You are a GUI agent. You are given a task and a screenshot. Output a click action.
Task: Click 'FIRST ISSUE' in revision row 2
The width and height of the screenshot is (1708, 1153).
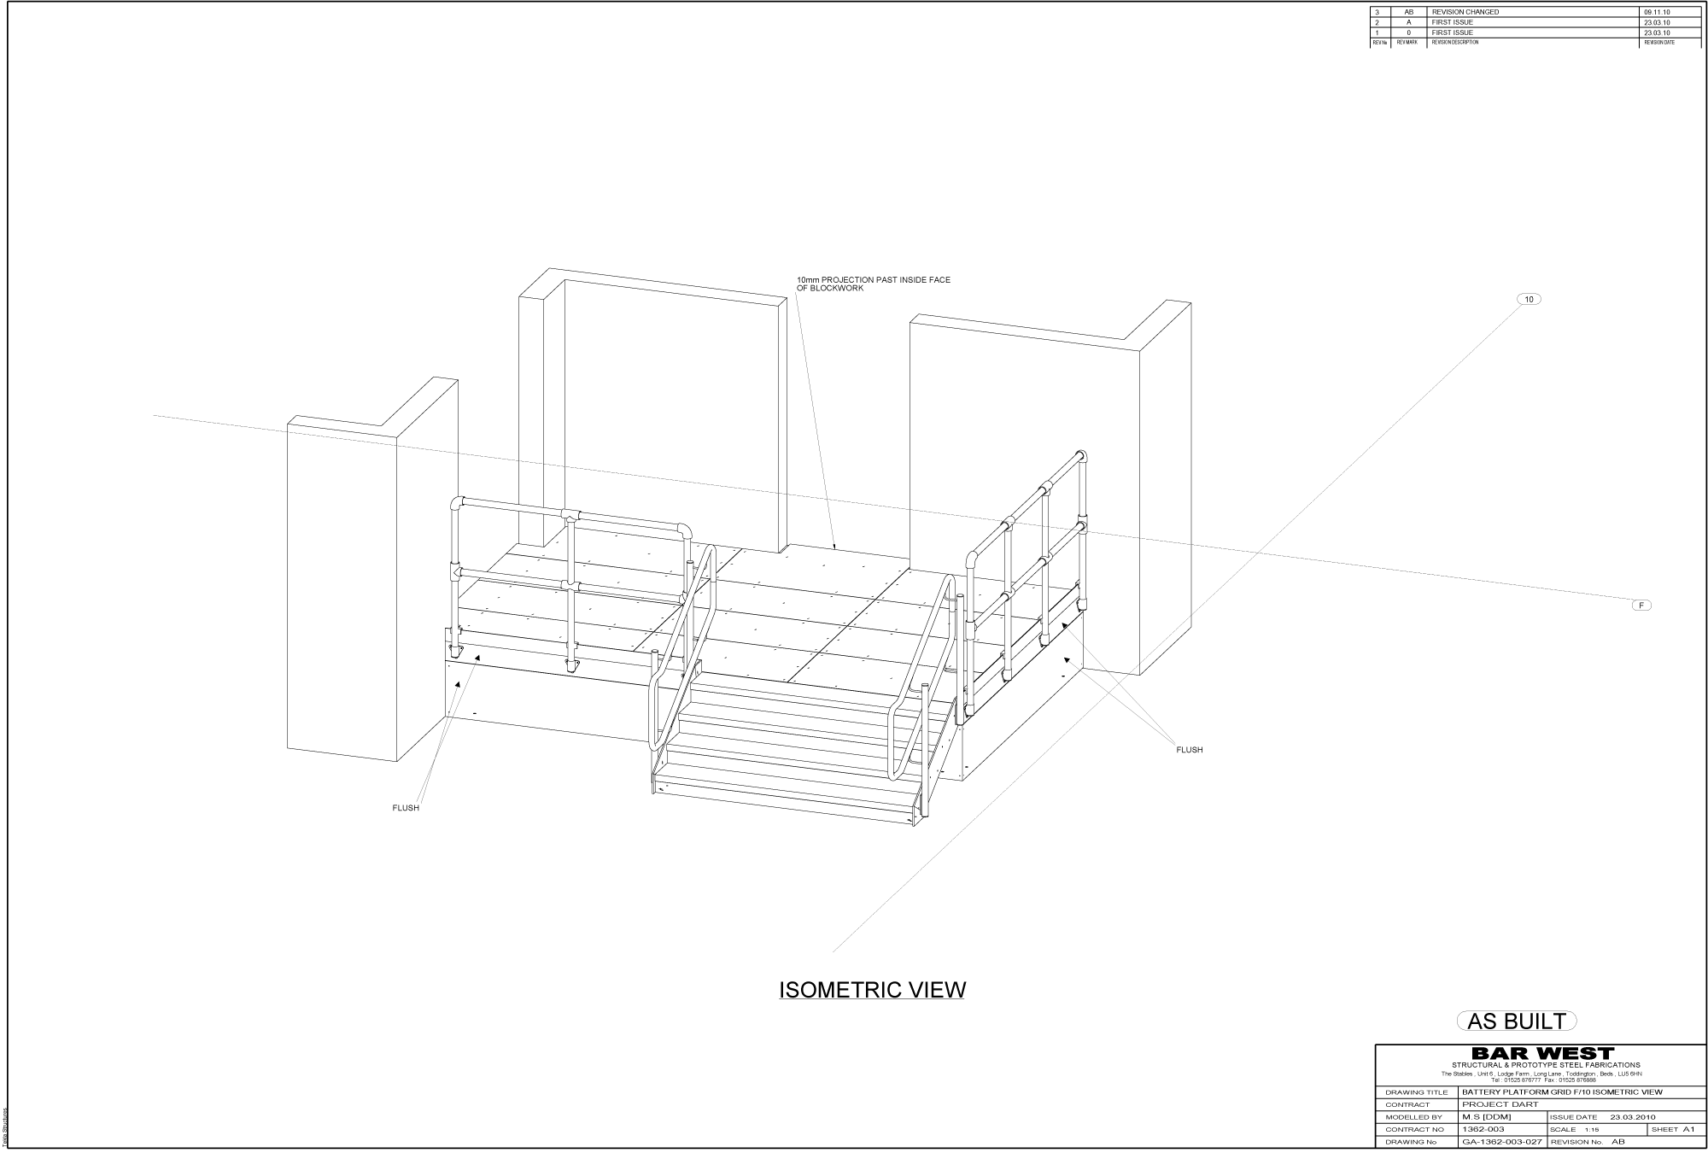pos(1453,22)
